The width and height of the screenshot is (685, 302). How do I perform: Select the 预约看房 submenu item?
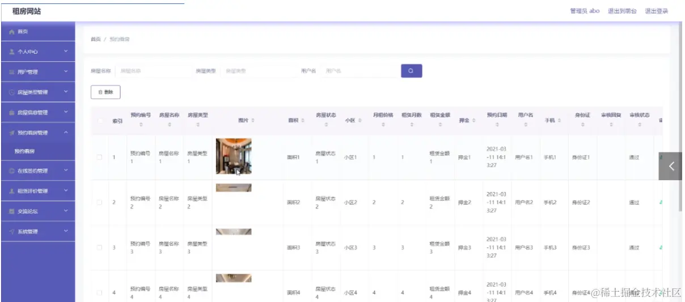37,151
